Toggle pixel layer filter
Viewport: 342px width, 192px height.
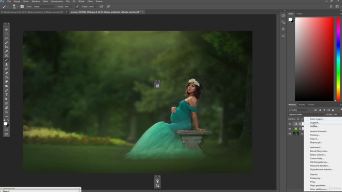pos(316,110)
